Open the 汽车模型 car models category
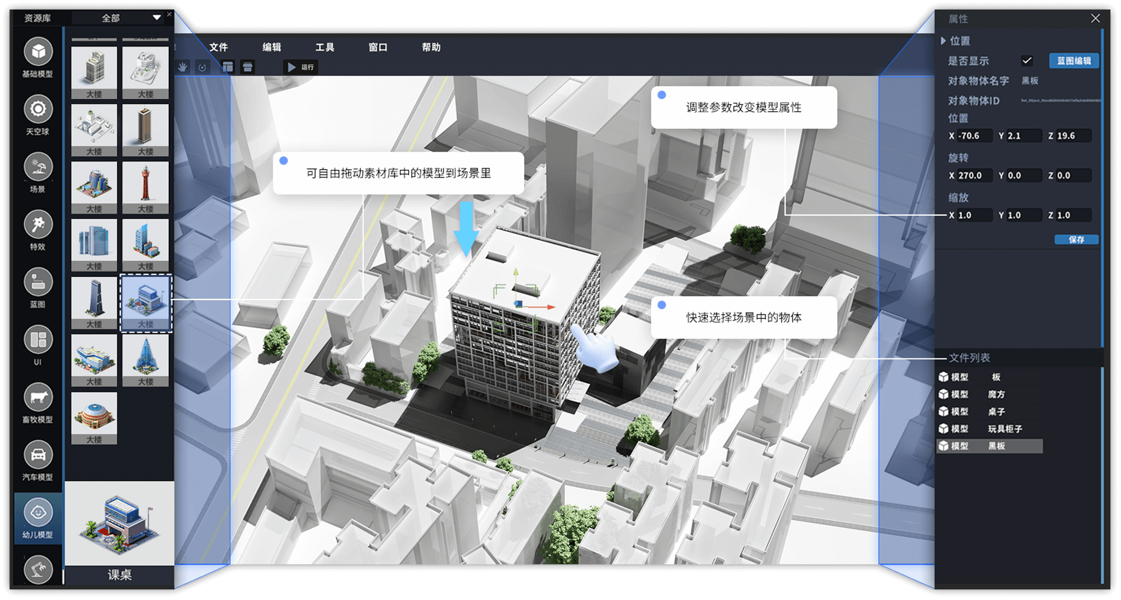The image size is (1121, 600). click(38, 456)
